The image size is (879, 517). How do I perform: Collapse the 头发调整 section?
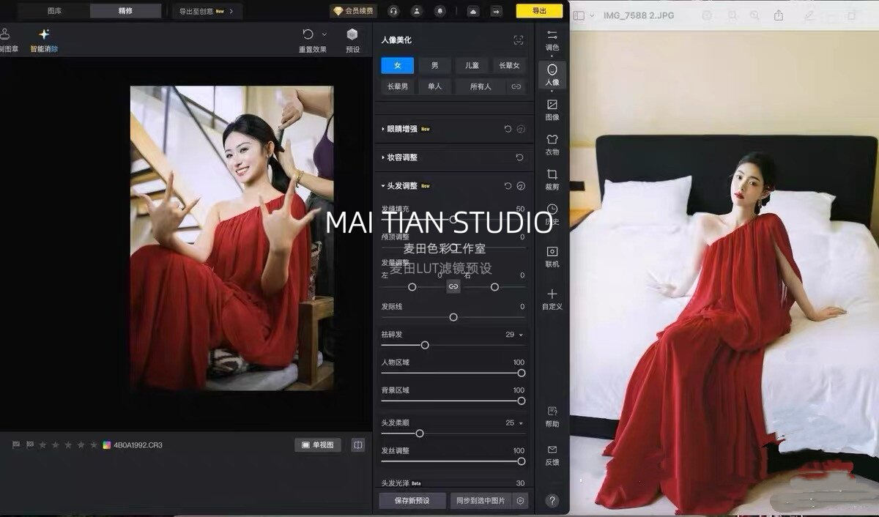(401, 186)
